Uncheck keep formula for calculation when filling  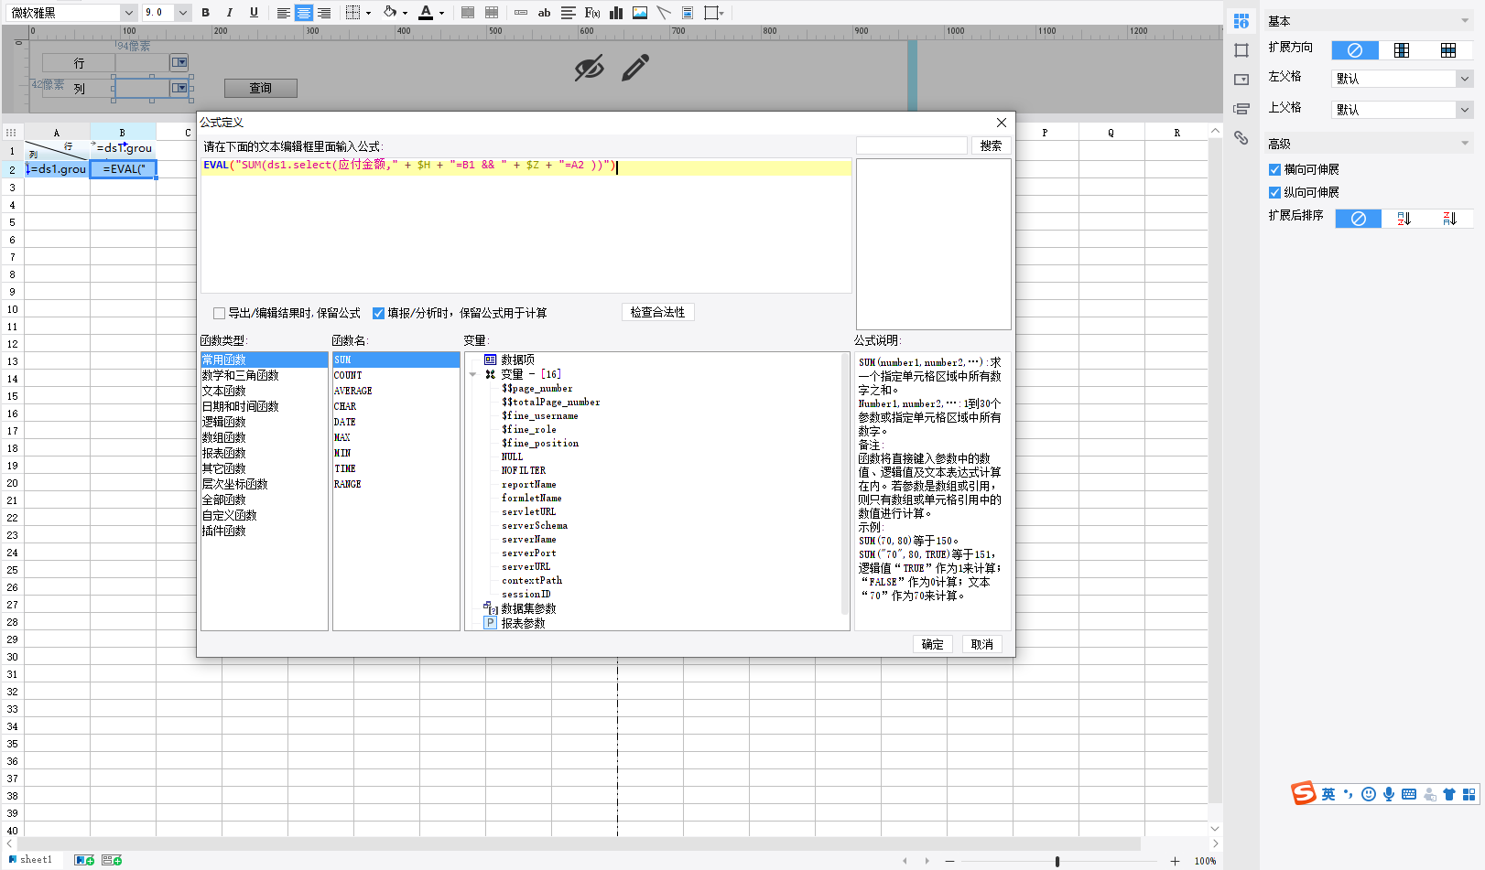tap(378, 314)
